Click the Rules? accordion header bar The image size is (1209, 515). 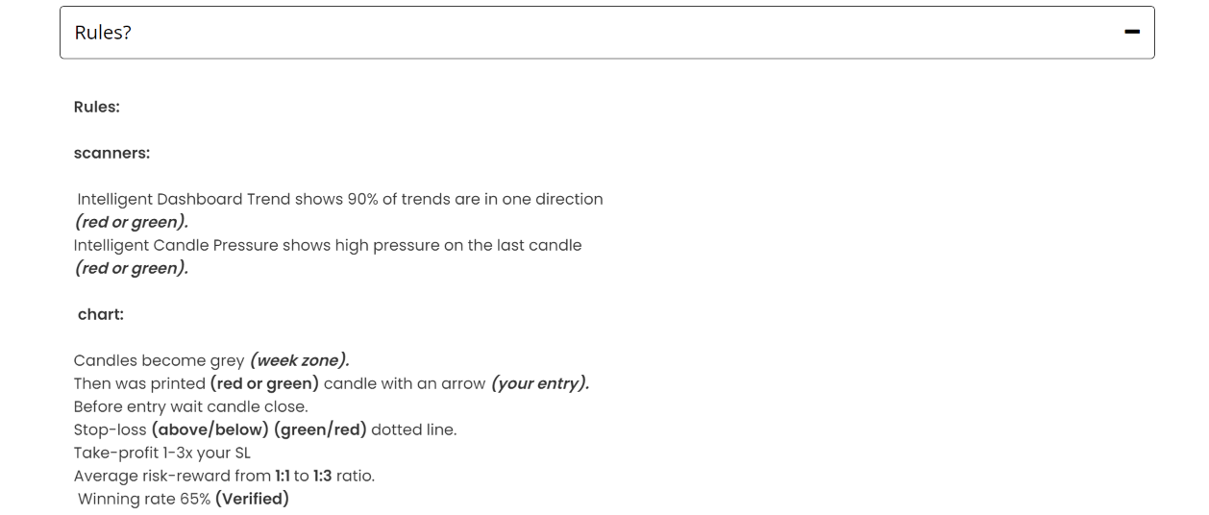606,32
